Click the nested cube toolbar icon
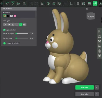 (54, 4)
